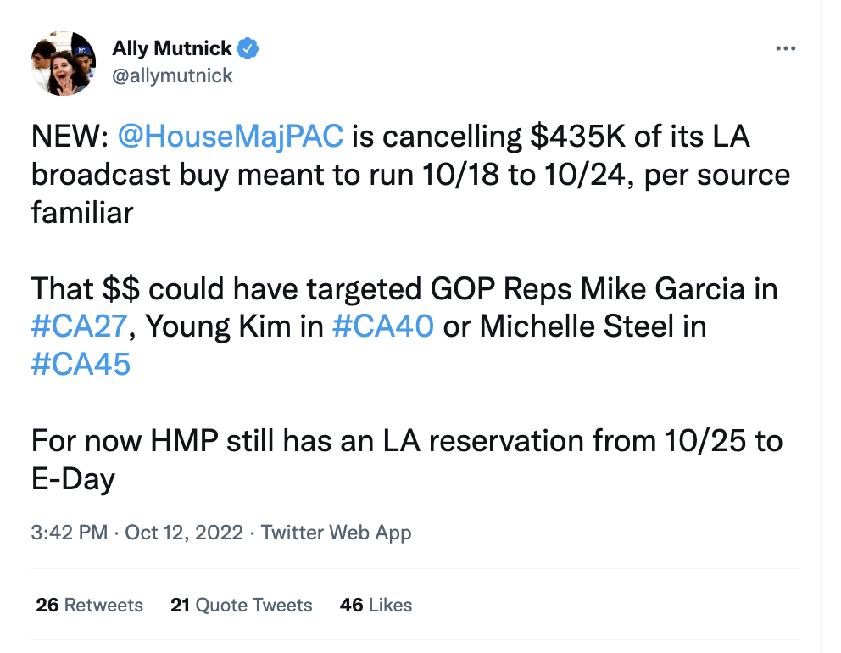Visit the #CA45 hashtag
The width and height of the screenshot is (841, 653).
tap(81, 365)
